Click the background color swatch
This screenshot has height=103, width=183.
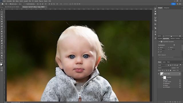click(x=2, y=65)
